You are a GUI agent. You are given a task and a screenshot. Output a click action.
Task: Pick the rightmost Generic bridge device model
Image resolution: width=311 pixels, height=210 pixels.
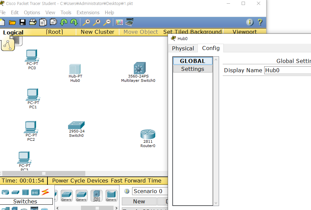(111, 196)
